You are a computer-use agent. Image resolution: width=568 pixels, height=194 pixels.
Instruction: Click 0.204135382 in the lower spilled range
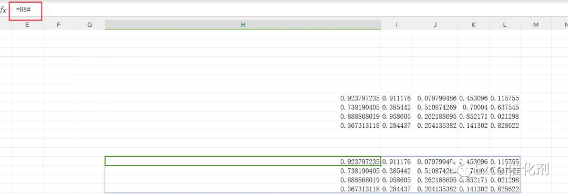pos(437,189)
